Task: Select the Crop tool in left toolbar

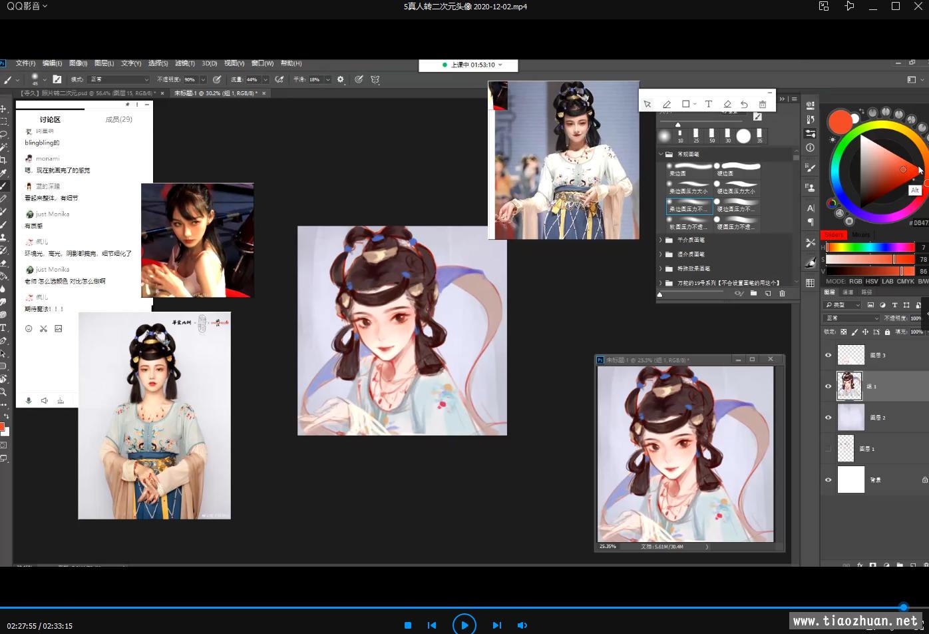Action: [3, 160]
